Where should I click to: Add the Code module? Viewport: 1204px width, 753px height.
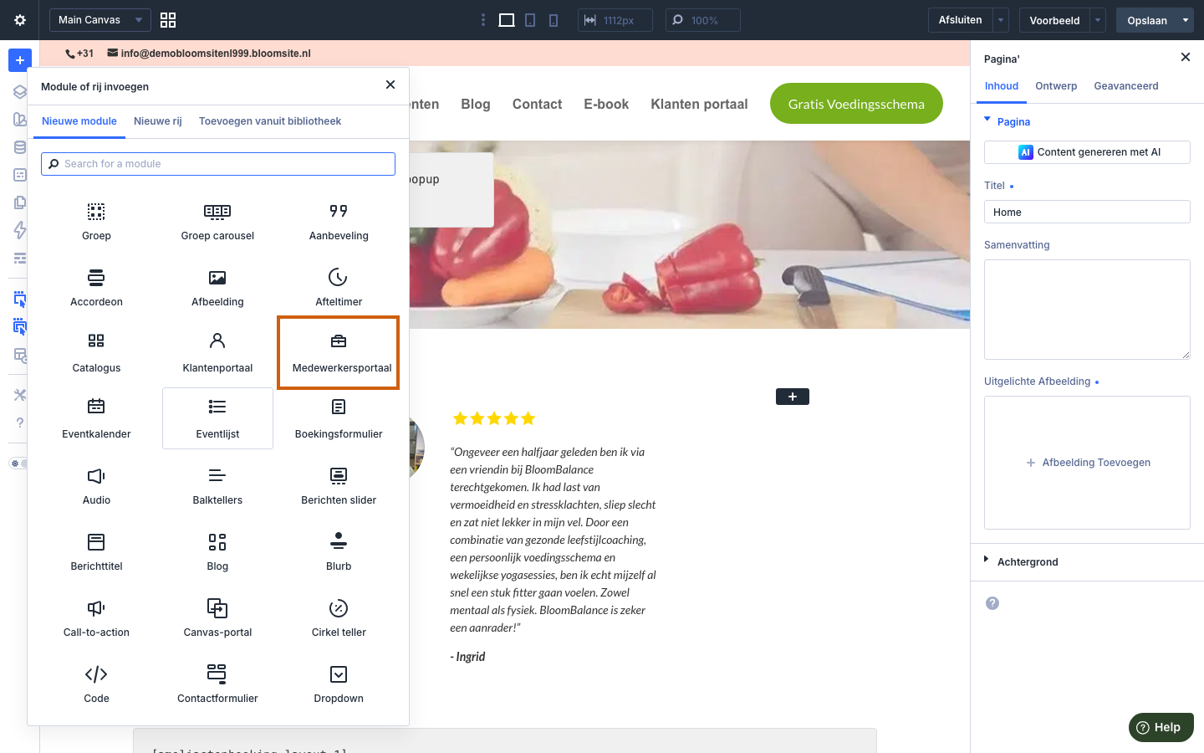pyautogui.click(x=96, y=684)
